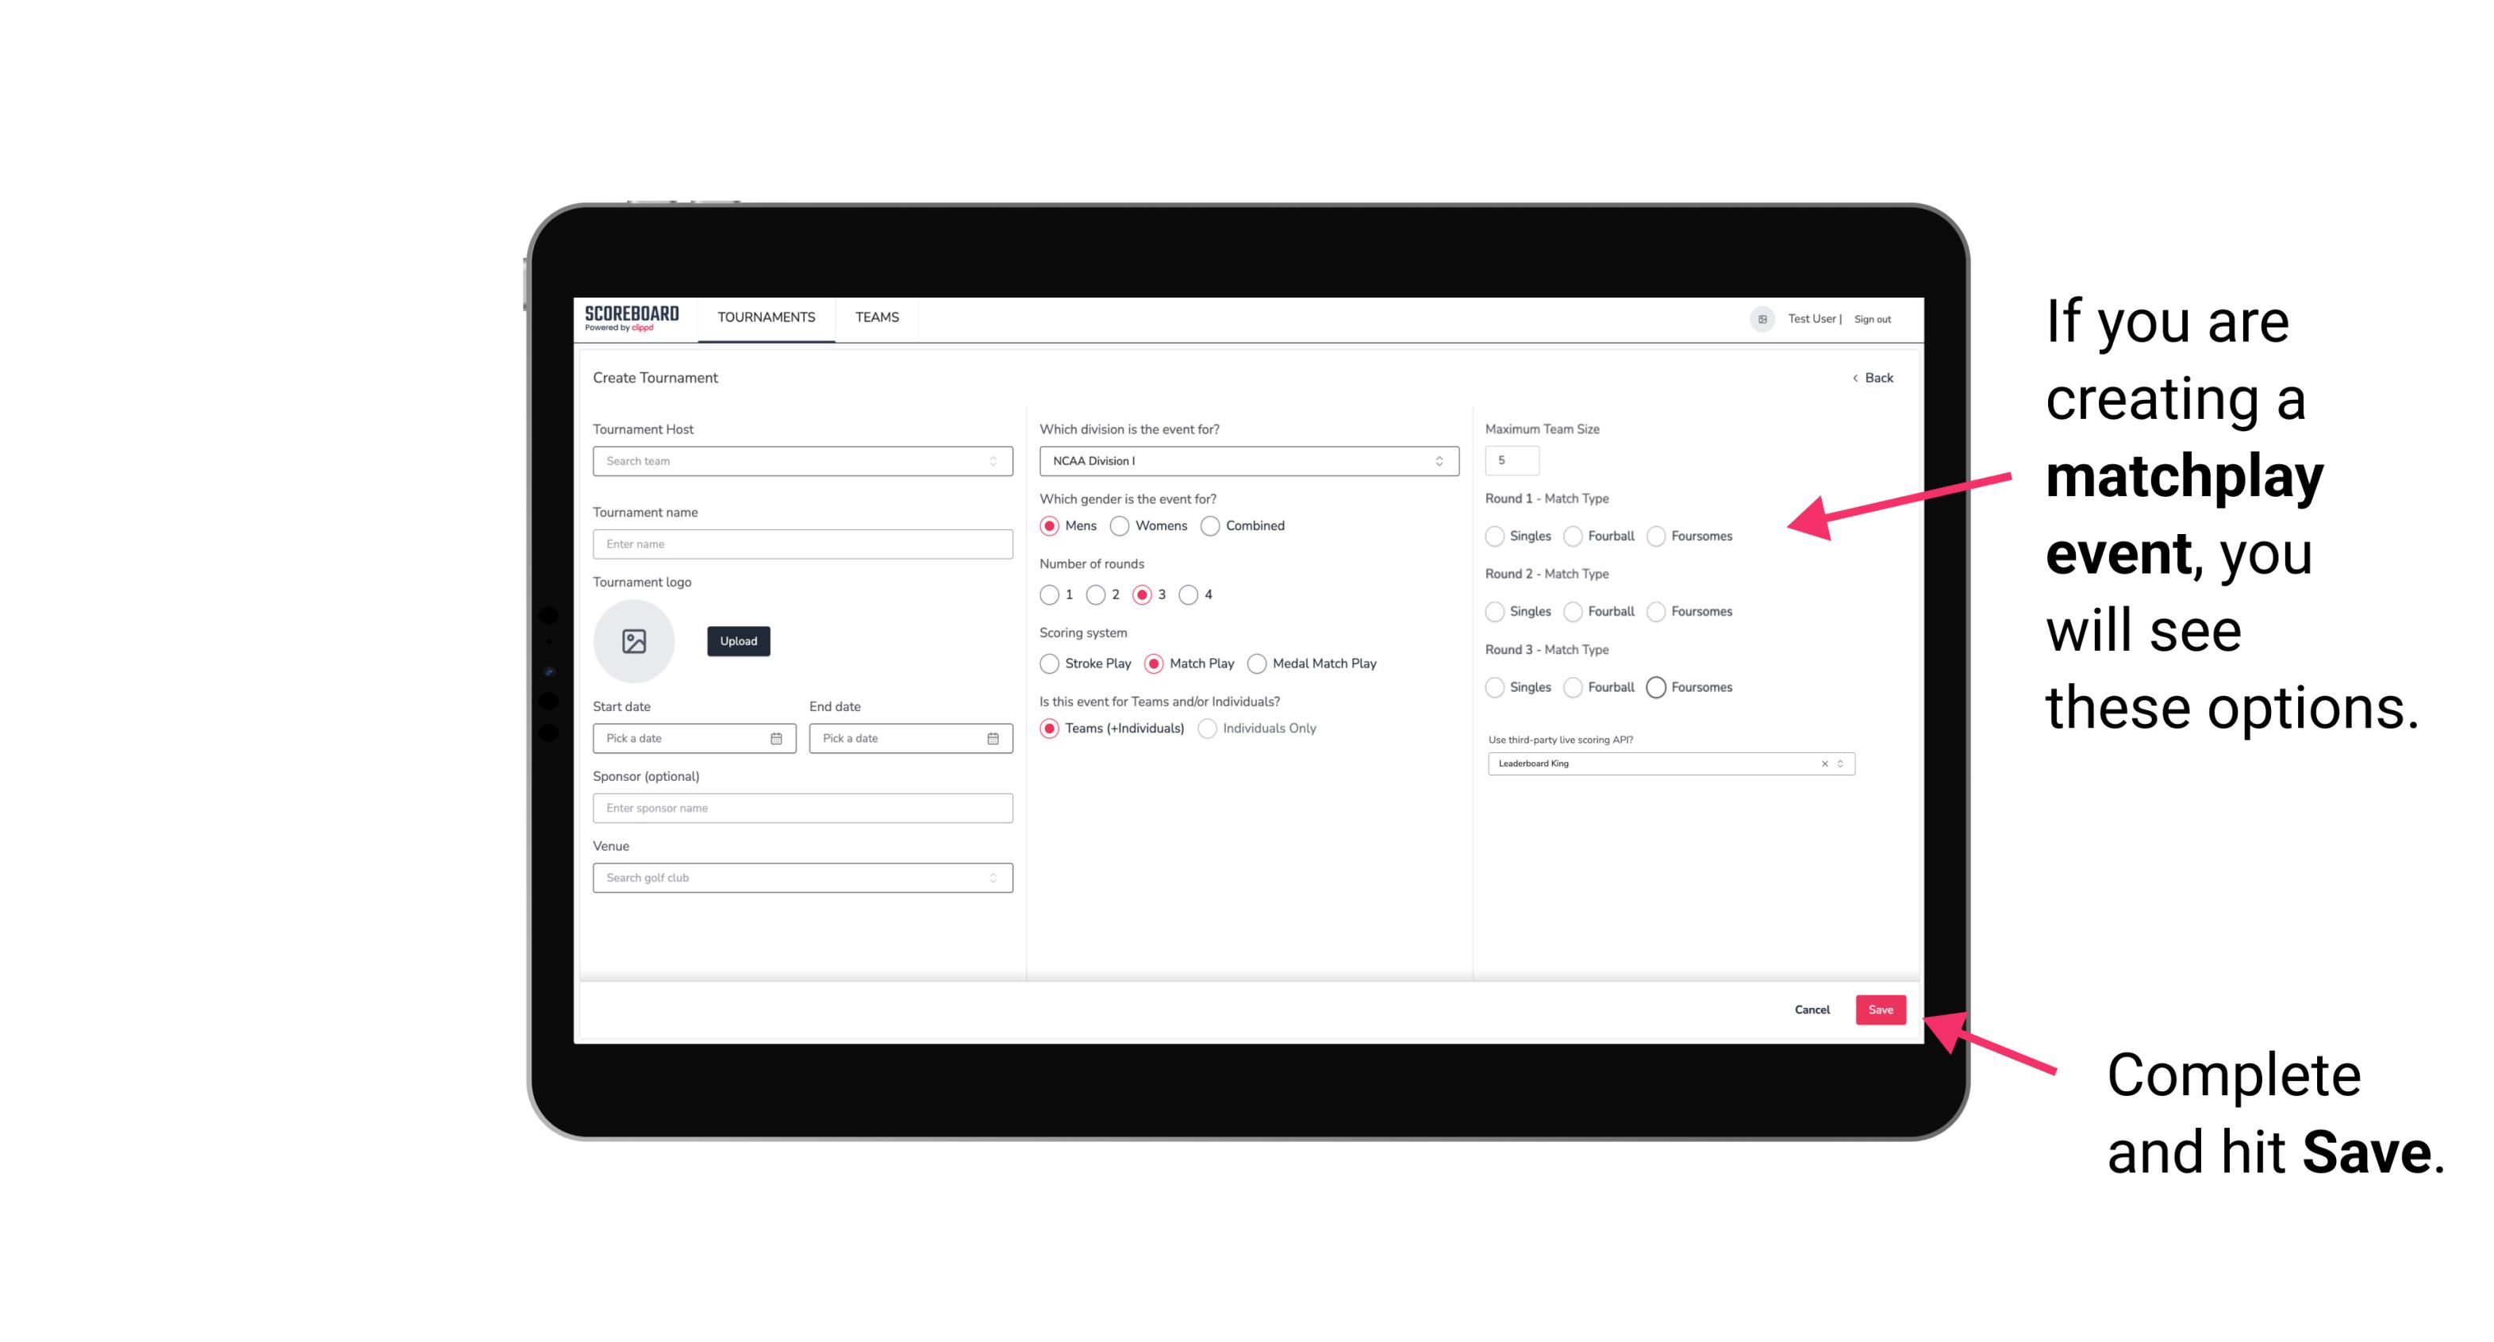Click the tournament logo upload icon

point(634,641)
